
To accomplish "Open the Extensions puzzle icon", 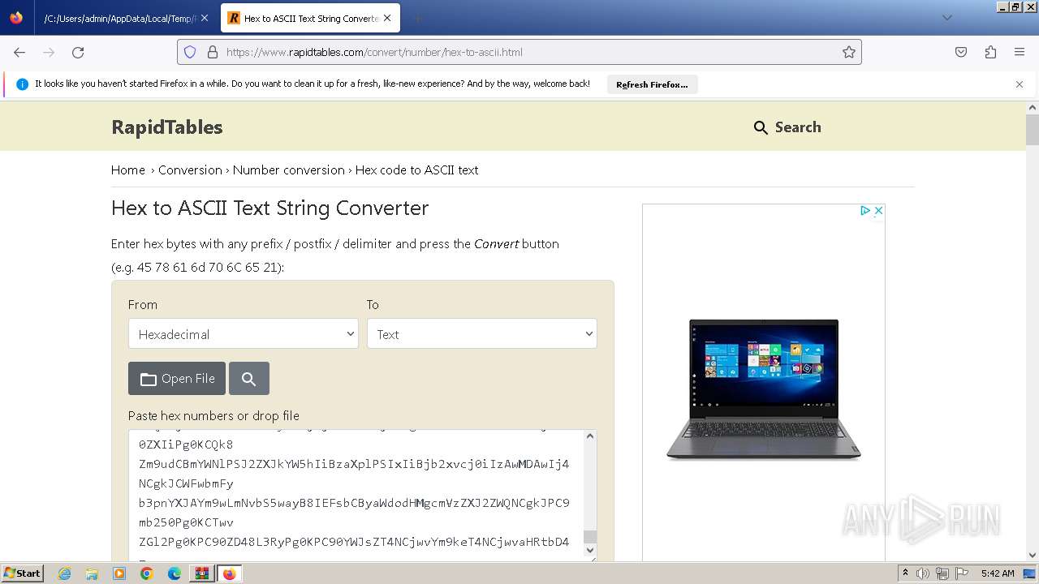I will tap(990, 52).
